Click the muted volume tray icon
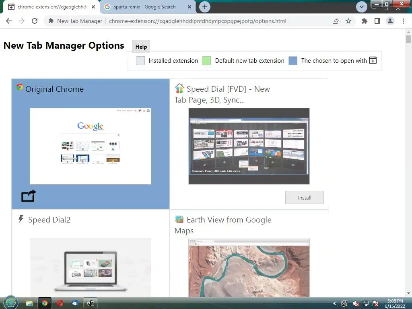This screenshot has width=412, height=309. pyautogui.click(x=356, y=303)
